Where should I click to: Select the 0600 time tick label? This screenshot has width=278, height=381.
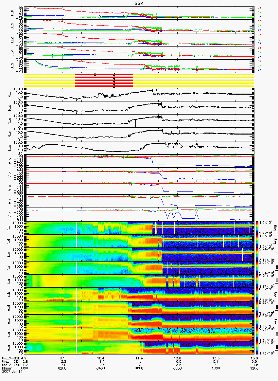click(139, 368)
